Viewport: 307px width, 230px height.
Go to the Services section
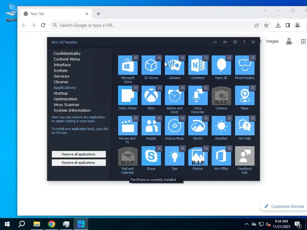[61, 76]
